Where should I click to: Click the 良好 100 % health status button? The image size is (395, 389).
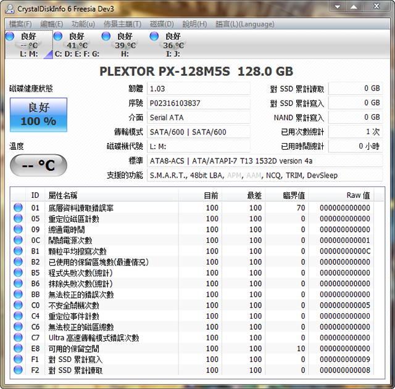click(x=38, y=115)
